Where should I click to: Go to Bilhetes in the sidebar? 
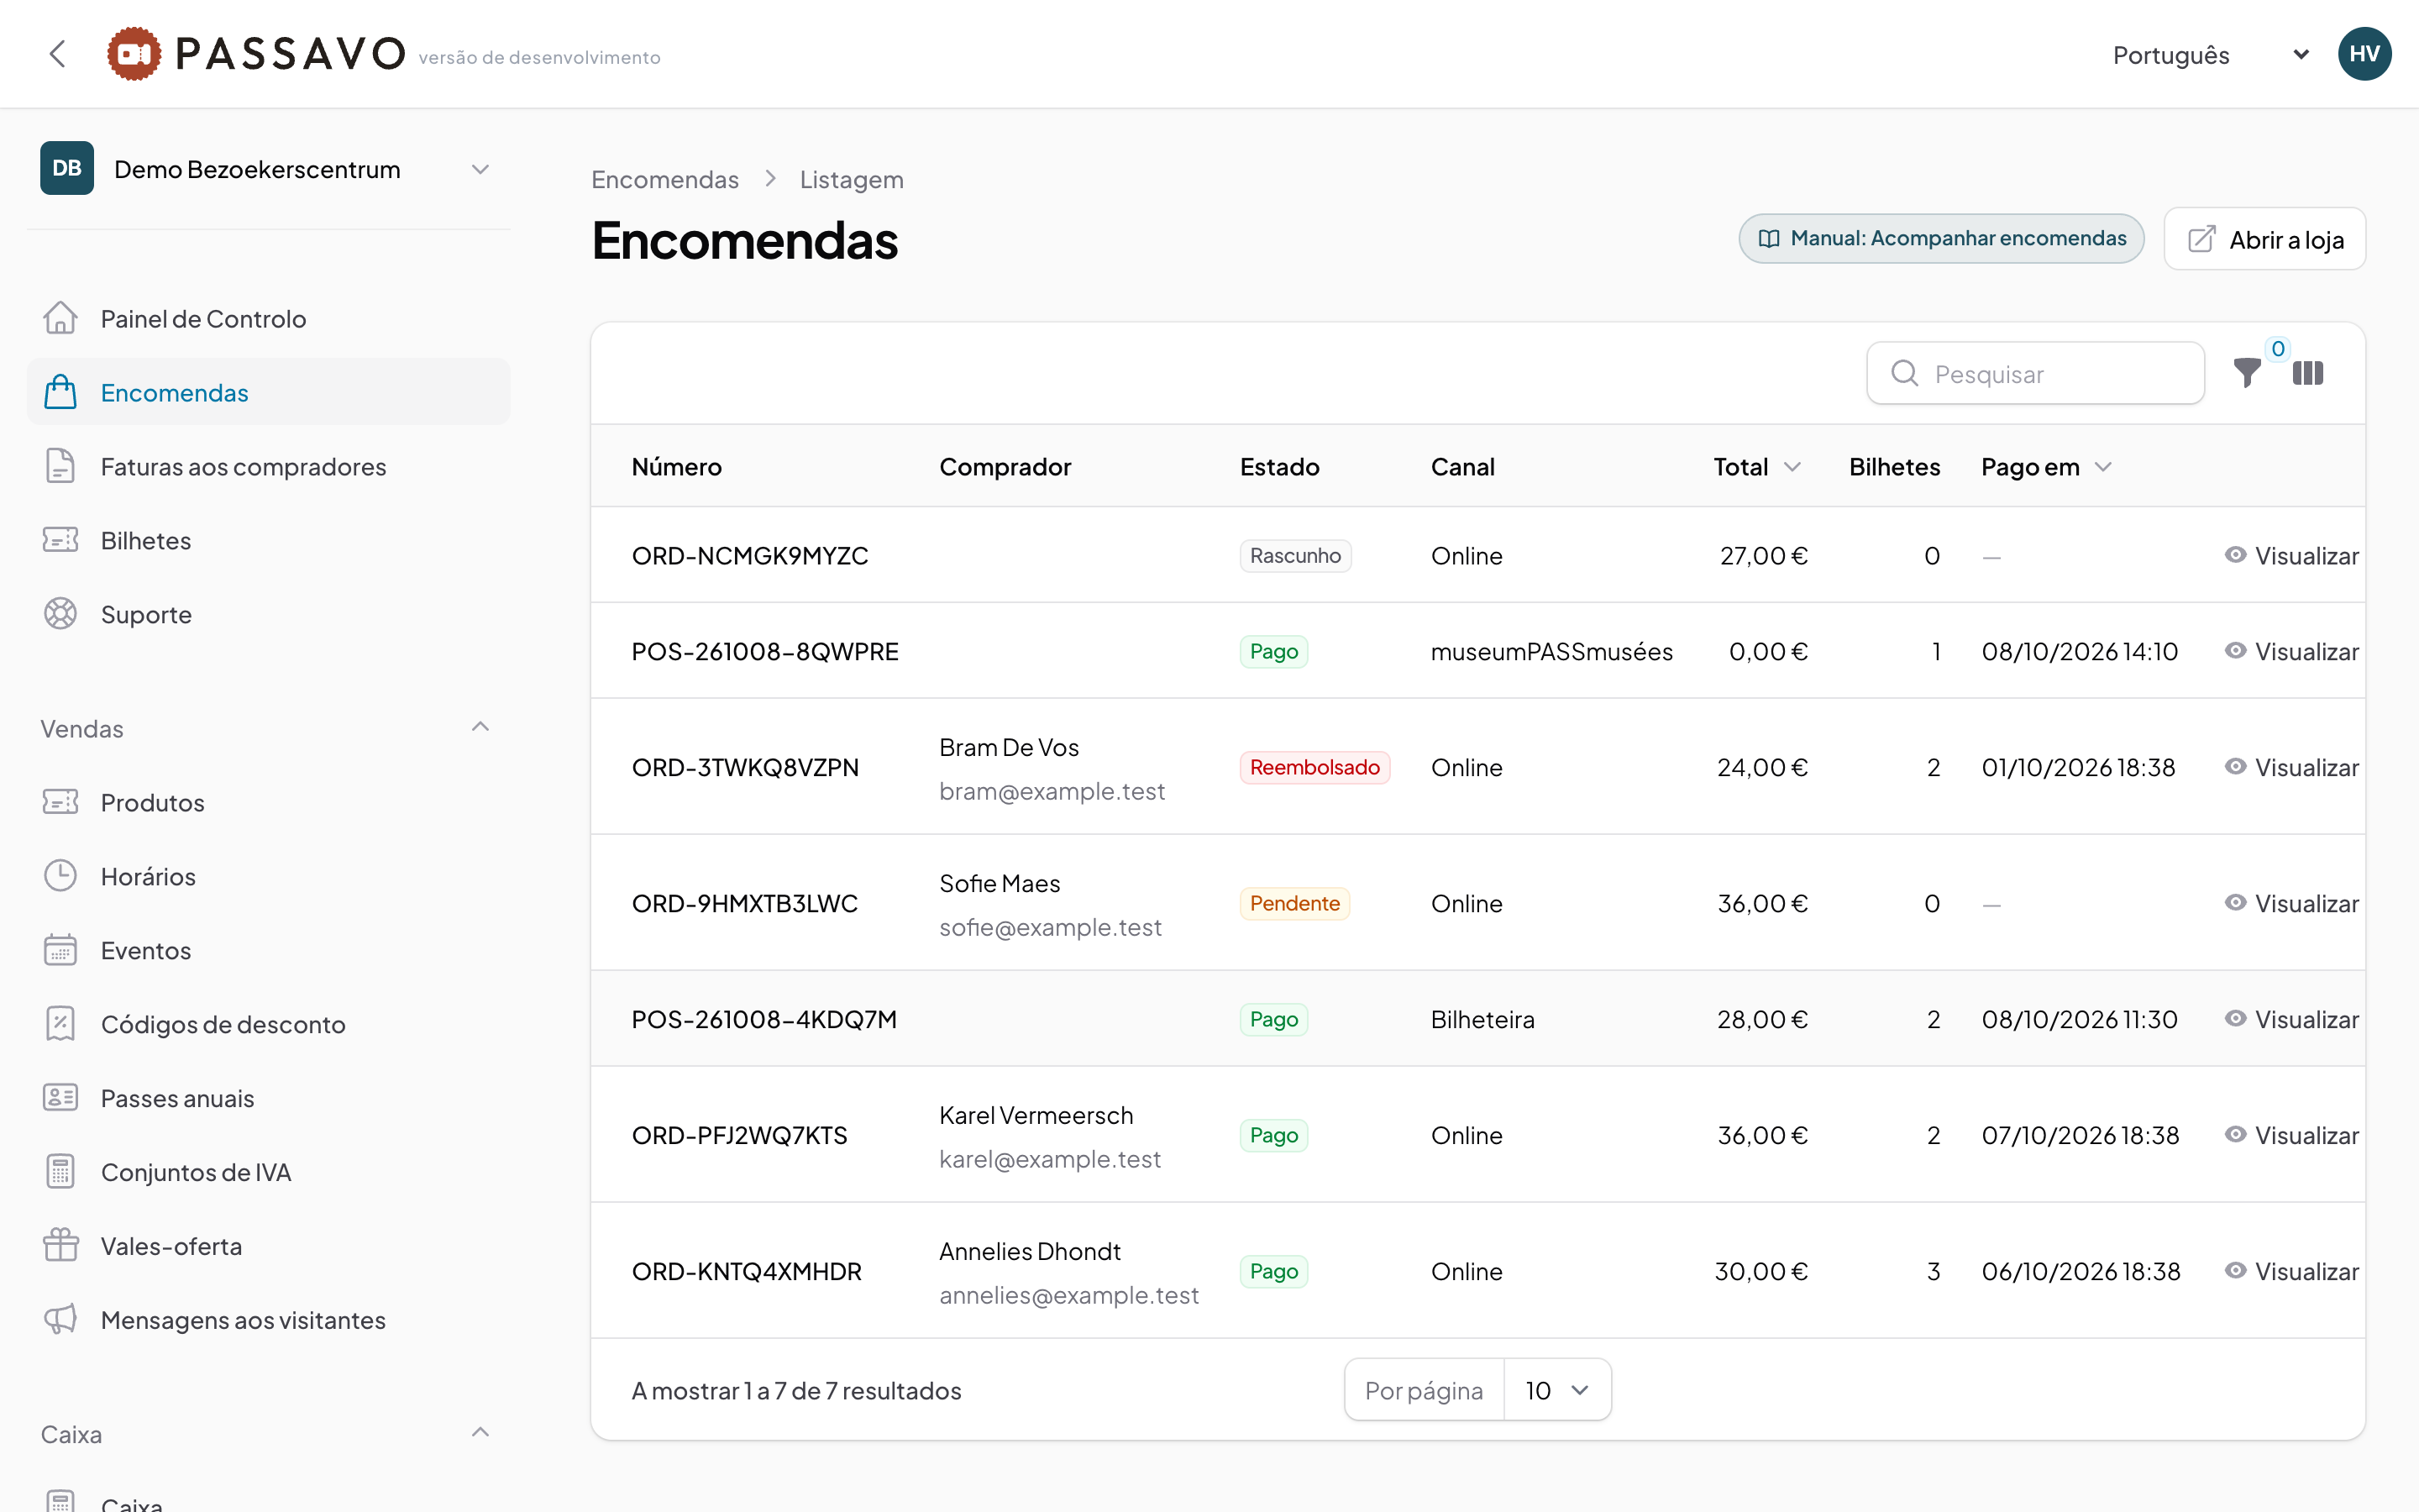click(x=268, y=540)
